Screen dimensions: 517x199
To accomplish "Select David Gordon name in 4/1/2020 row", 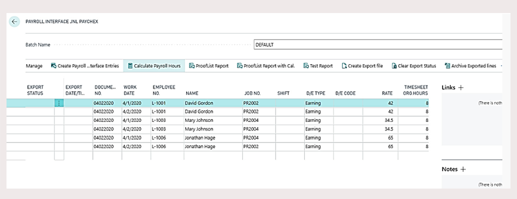I will (199, 103).
